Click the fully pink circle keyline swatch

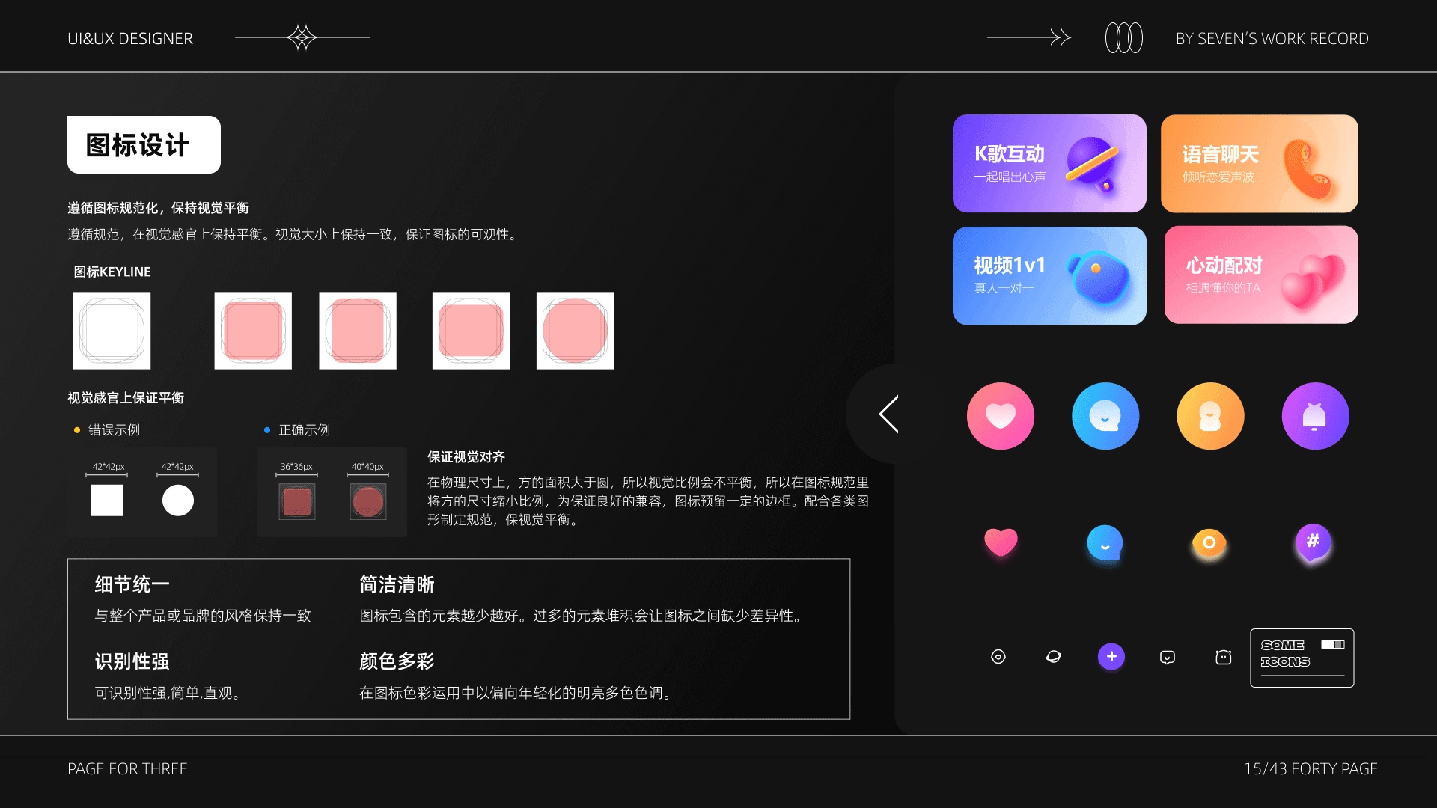click(x=575, y=331)
